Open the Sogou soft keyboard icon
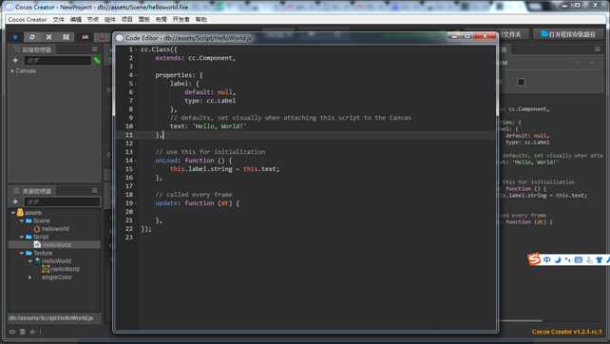 (579, 259)
